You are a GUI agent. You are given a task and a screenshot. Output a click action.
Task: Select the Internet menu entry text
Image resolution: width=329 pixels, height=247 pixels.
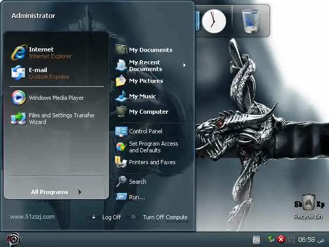pos(41,49)
